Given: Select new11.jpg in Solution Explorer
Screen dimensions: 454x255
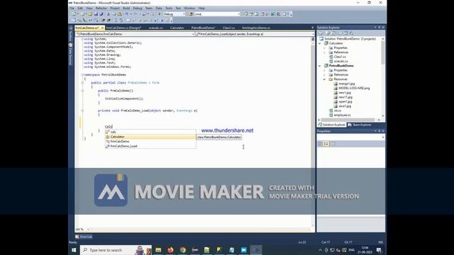Looking at the screenshot, I should 345,97.
